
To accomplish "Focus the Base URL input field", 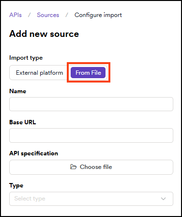I will pyautogui.click(x=91, y=135).
